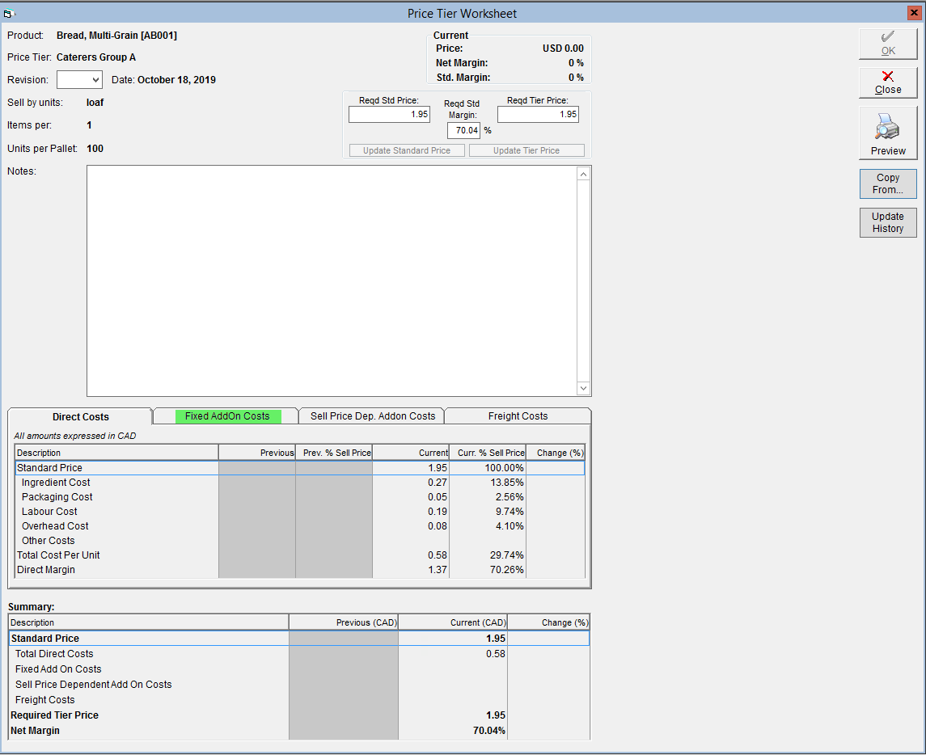Screen dimensions: 926x755
Task: Select Sell Price Dependent Add On Costs row
Action: coord(299,685)
